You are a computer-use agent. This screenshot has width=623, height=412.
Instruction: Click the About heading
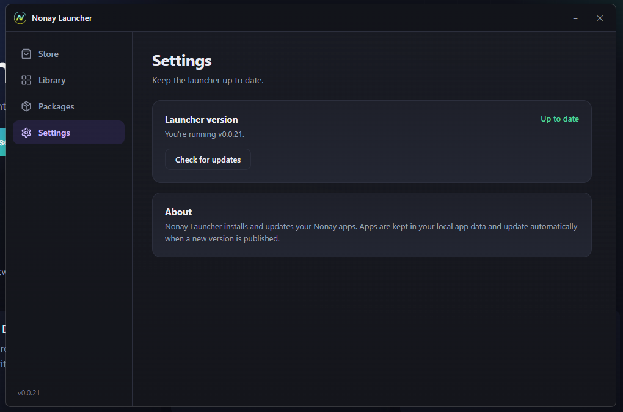(x=178, y=212)
